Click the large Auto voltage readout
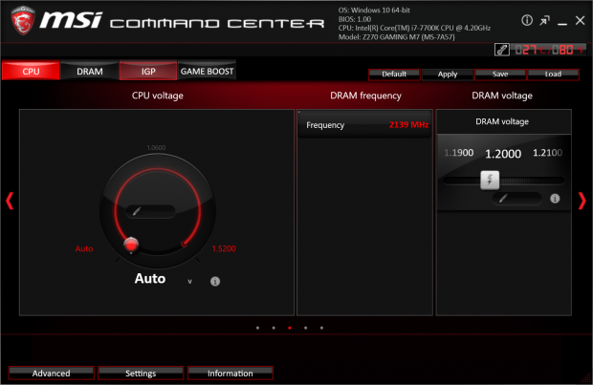 pyautogui.click(x=150, y=278)
